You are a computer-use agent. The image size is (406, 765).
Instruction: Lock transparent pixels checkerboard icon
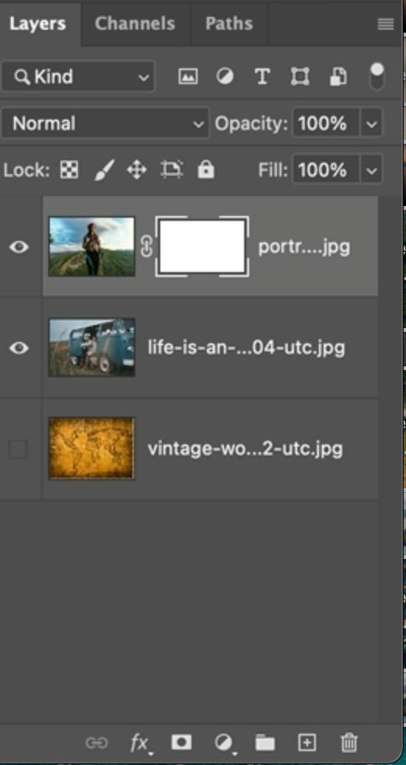pos(68,170)
